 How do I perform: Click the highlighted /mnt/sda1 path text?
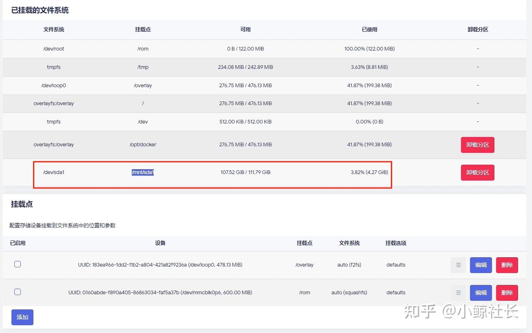142,172
